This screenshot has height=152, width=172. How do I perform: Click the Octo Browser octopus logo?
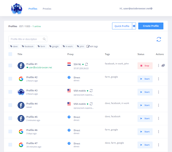click(x=17, y=9)
